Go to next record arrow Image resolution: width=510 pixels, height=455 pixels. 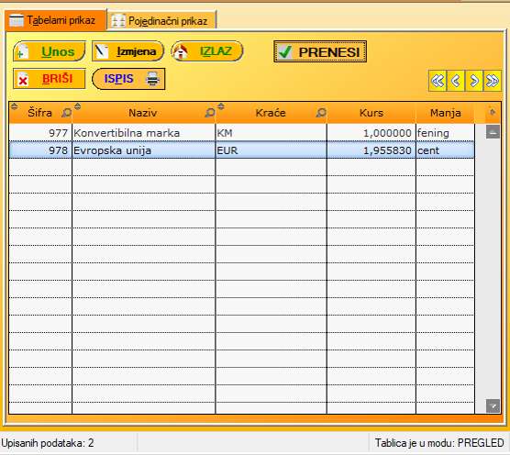point(474,81)
